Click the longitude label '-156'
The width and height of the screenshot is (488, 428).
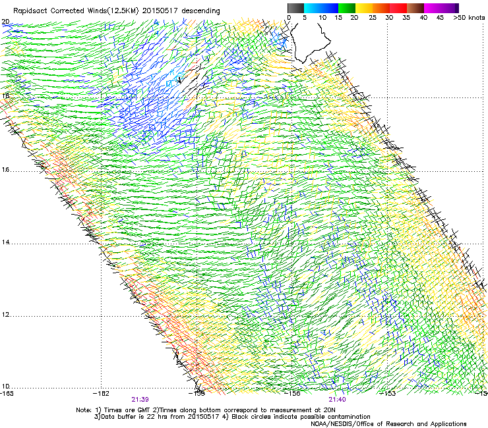pos(292,394)
